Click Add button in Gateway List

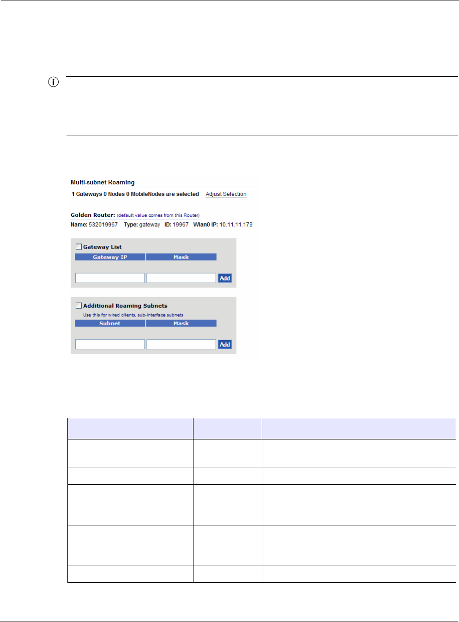point(225,278)
